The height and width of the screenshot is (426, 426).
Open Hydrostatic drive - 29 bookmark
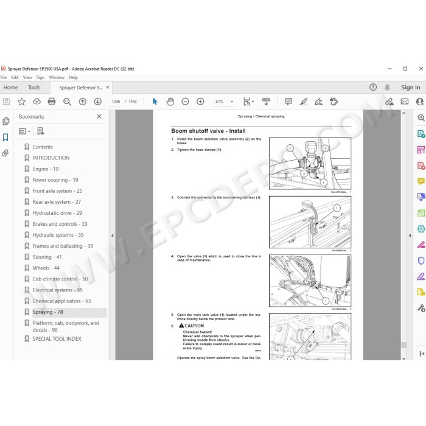point(57,213)
